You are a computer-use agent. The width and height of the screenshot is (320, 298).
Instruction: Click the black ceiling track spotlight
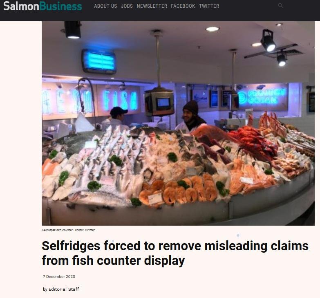(x=268, y=40)
